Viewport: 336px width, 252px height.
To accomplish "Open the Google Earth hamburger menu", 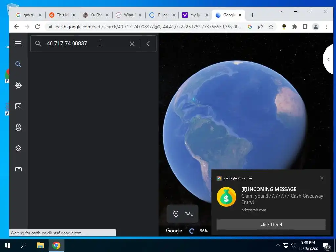I will point(18,44).
